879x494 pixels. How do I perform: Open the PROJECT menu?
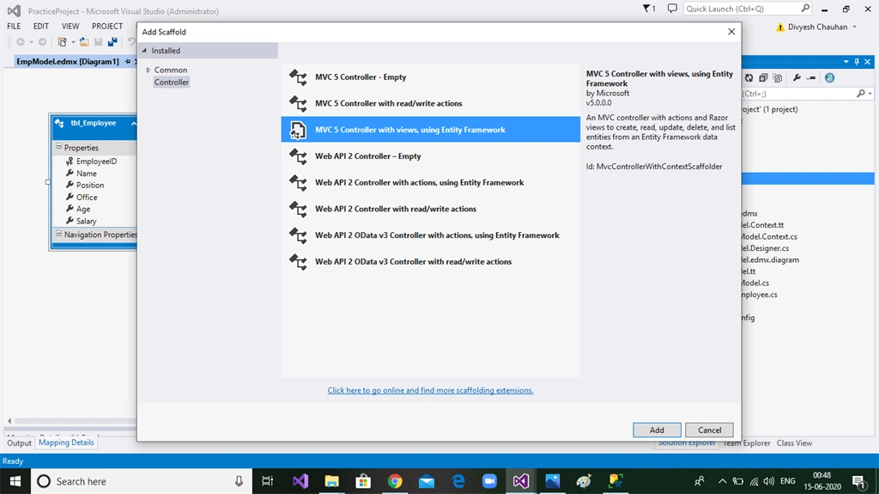(107, 26)
